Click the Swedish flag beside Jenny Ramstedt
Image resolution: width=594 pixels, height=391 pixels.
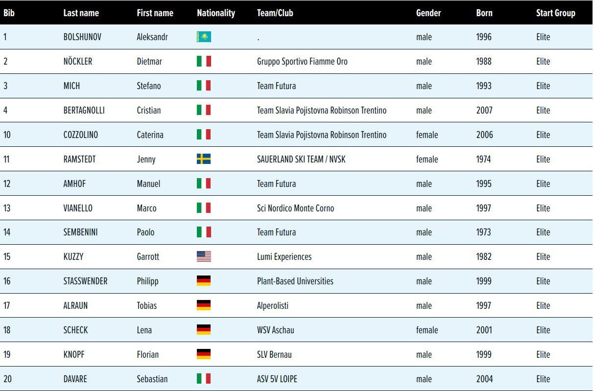204,159
